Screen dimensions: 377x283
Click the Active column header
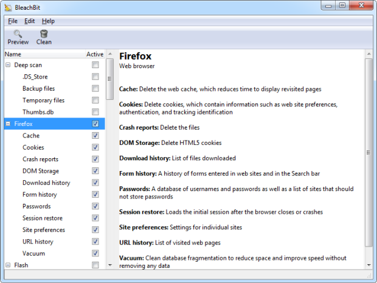95,54
